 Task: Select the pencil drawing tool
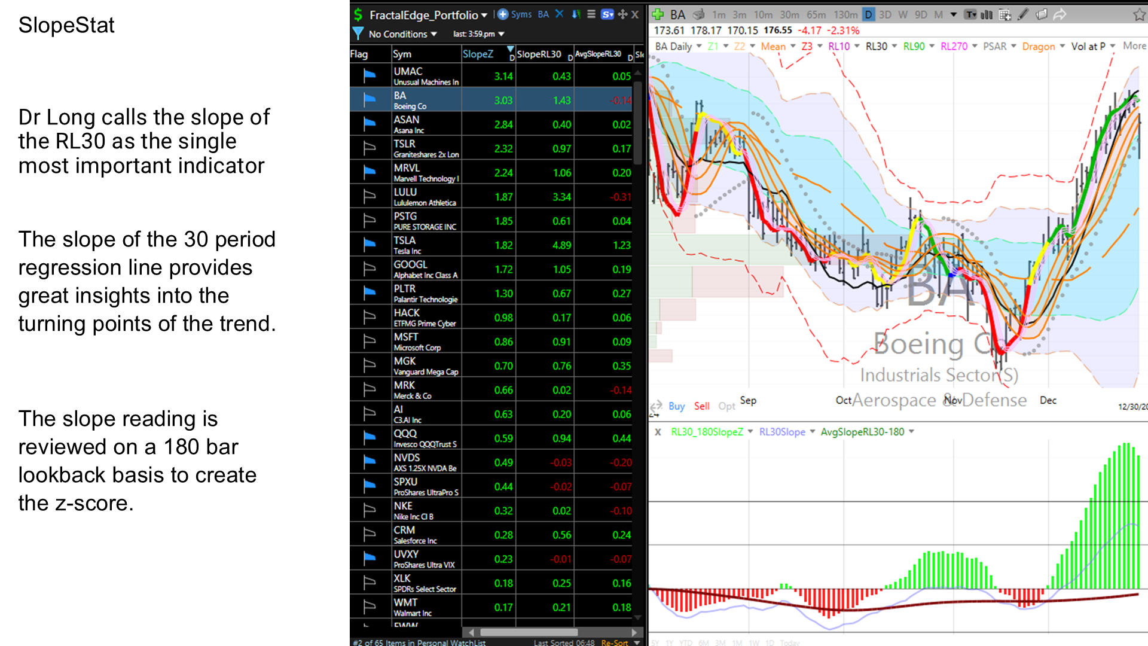[x=1023, y=14]
